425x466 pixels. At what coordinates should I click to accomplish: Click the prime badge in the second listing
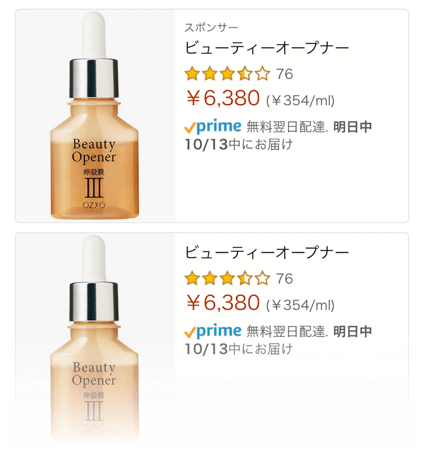pos(213,332)
